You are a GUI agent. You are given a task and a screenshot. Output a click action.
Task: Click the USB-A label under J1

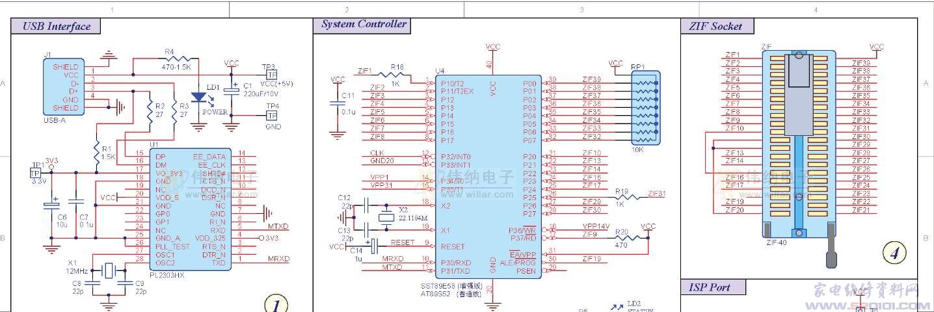point(54,121)
